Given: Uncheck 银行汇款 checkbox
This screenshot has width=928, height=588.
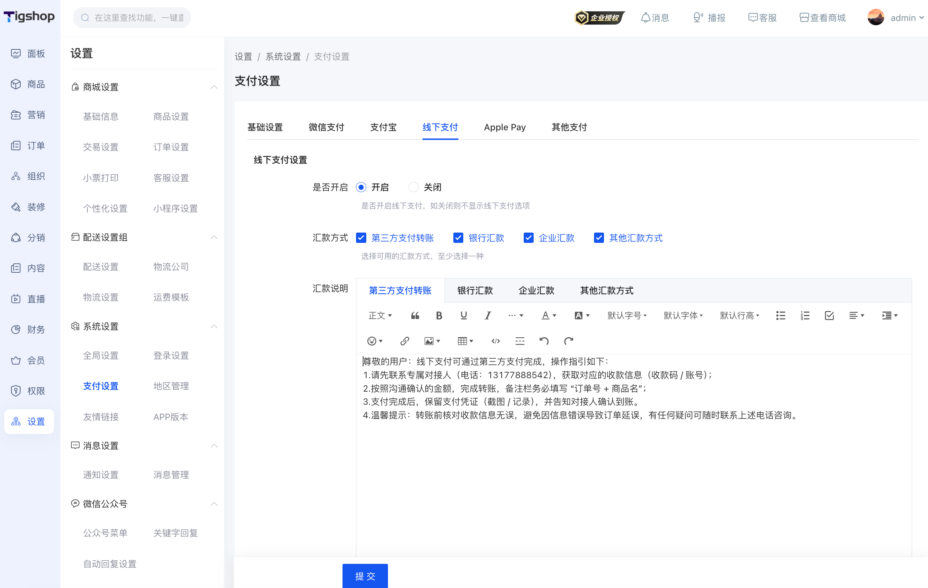Looking at the screenshot, I should coord(458,238).
